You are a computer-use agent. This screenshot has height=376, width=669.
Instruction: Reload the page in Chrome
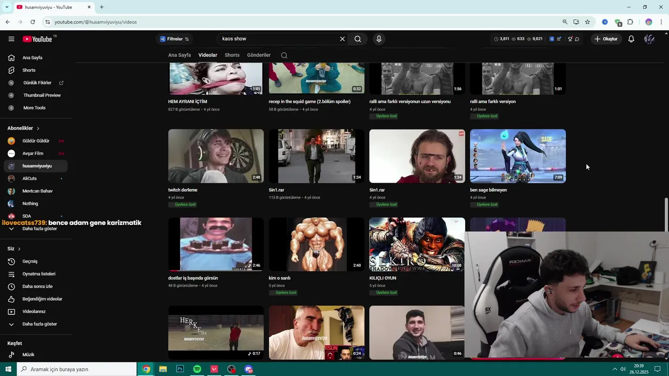coord(32,22)
